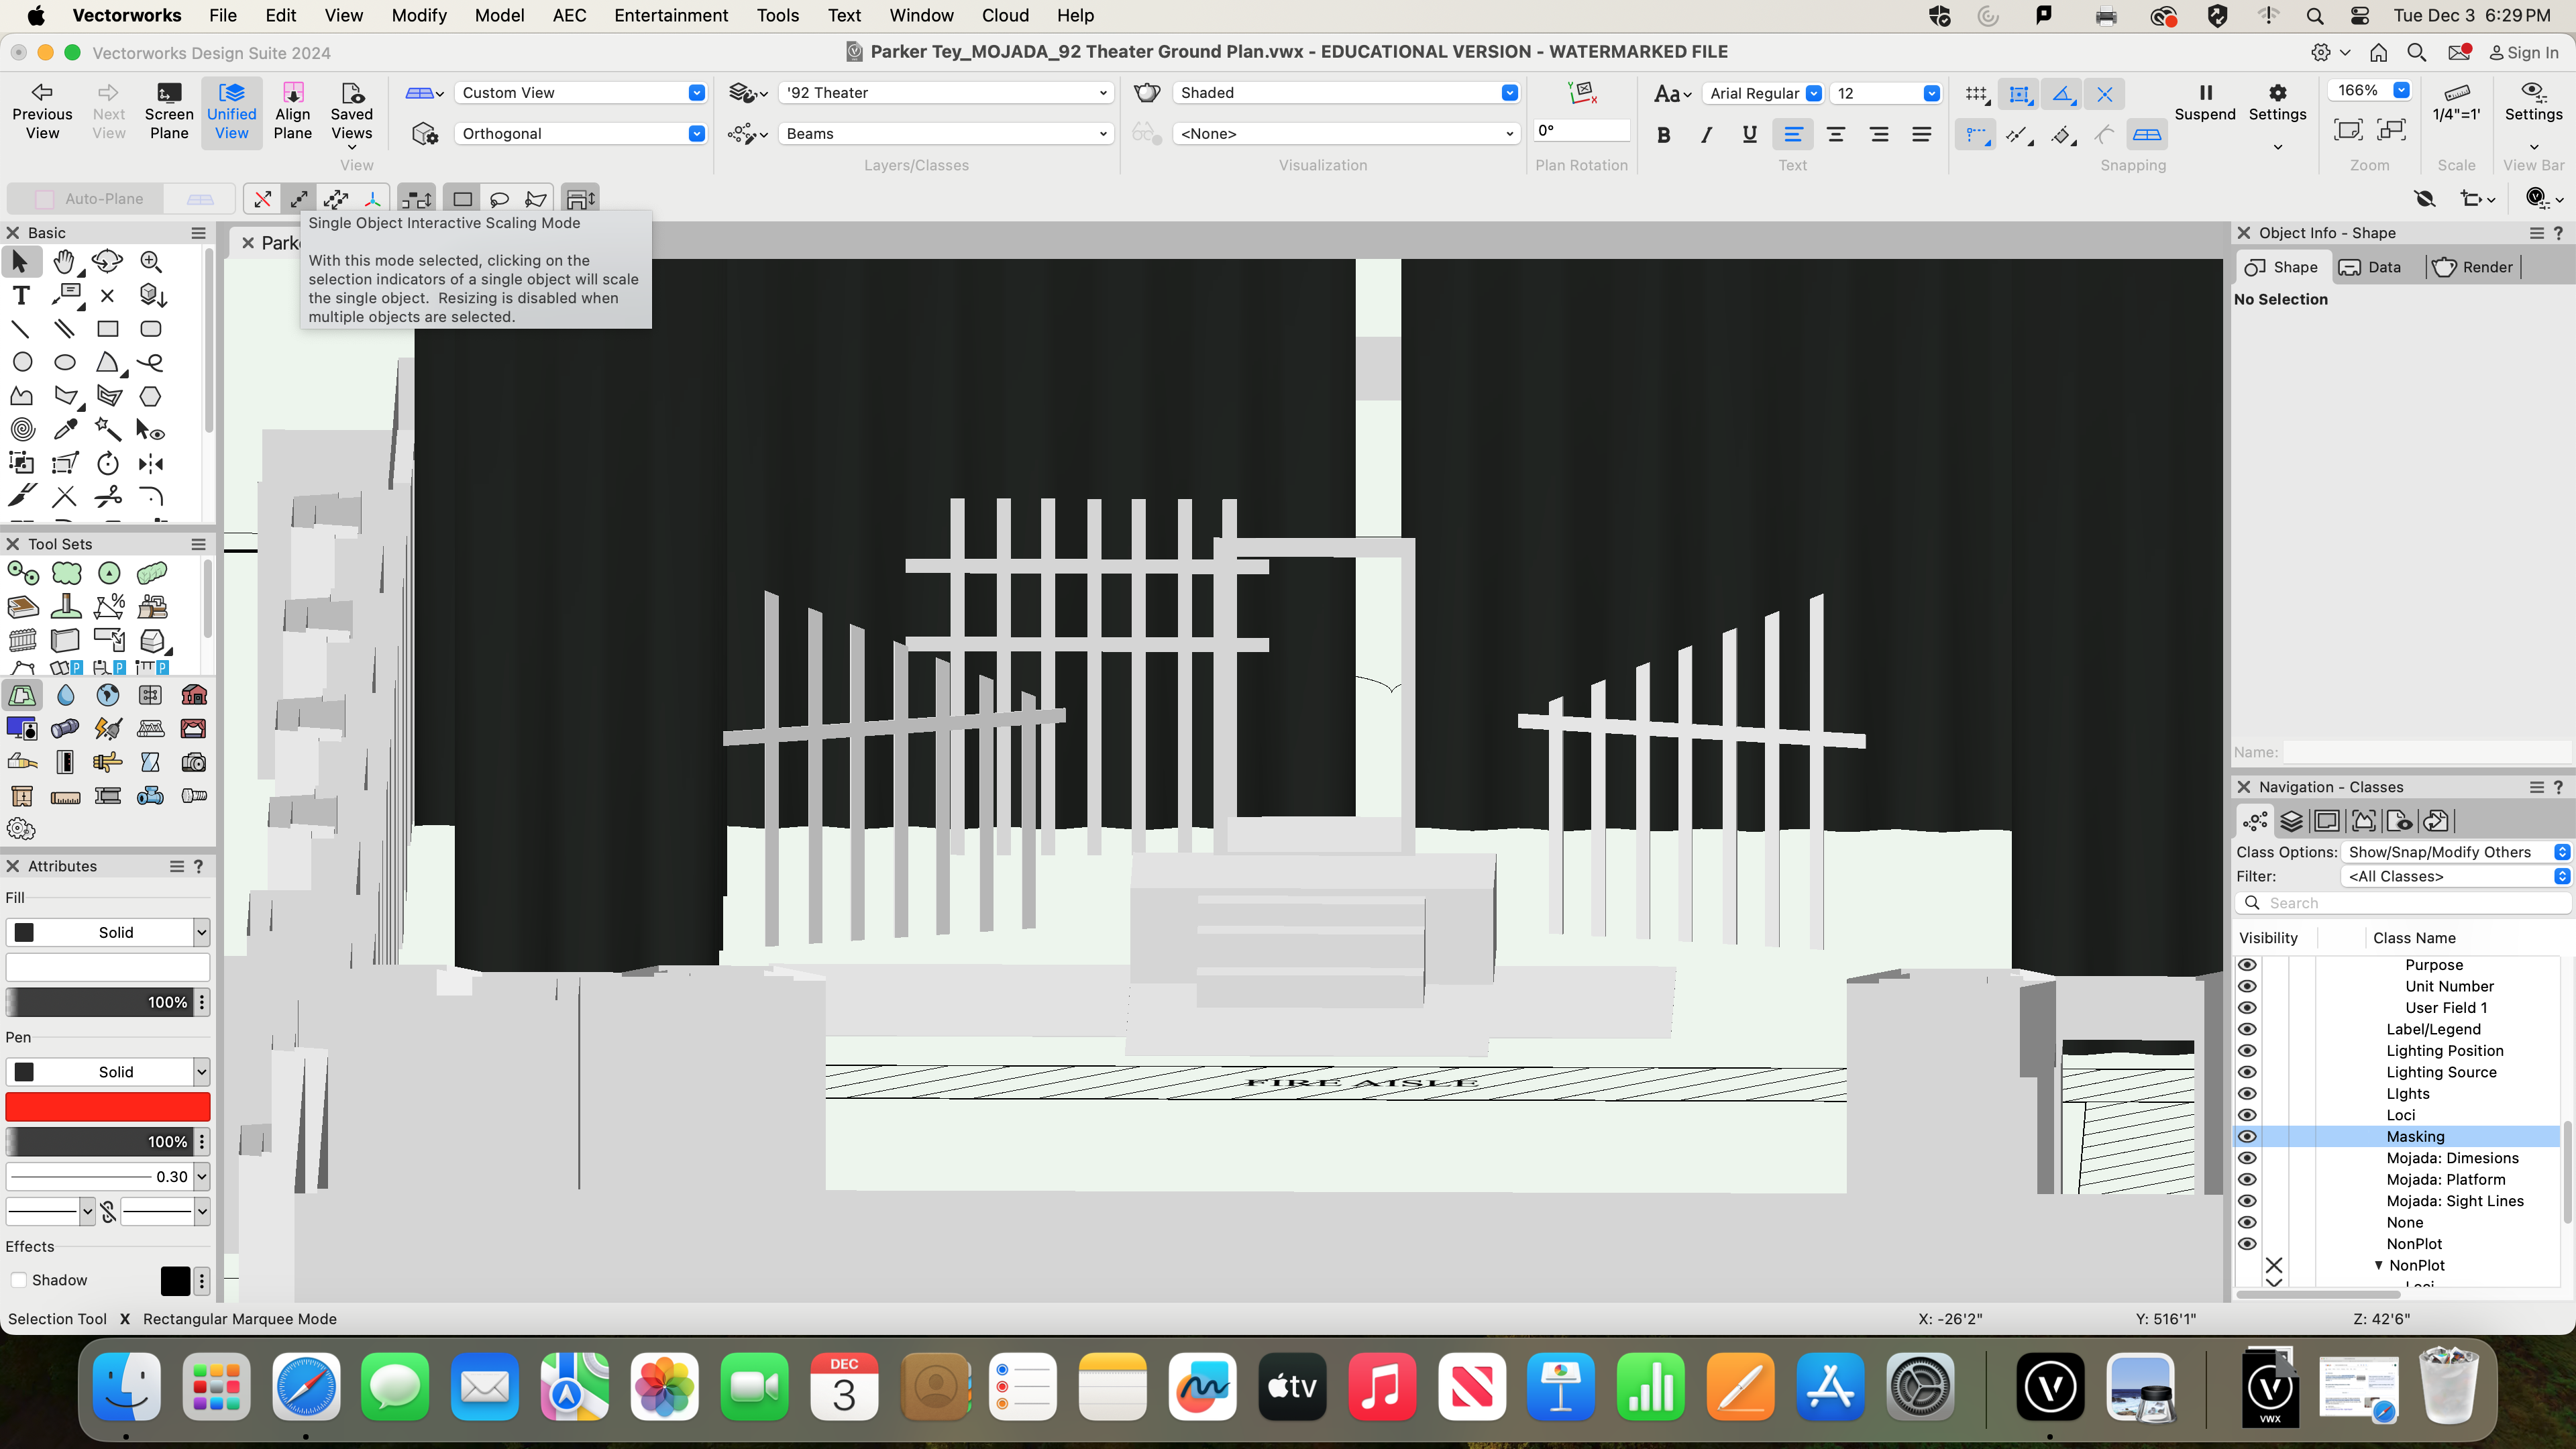Select the Line tool
Image resolution: width=2576 pixels, height=1449 pixels.
click(x=21, y=329)
